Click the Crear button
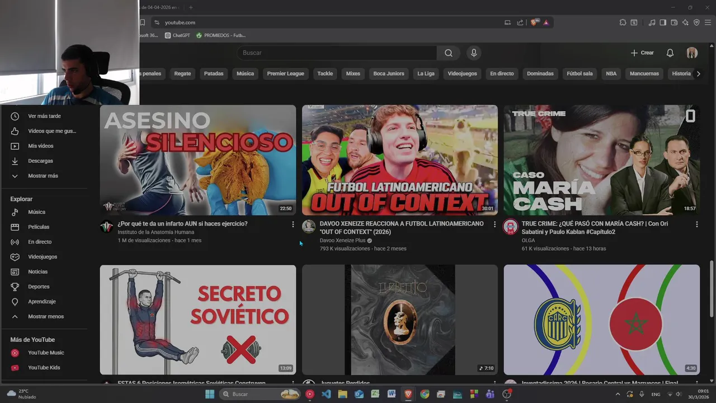Viewport: 716px width, 403px height. click(x=642, y=53)
